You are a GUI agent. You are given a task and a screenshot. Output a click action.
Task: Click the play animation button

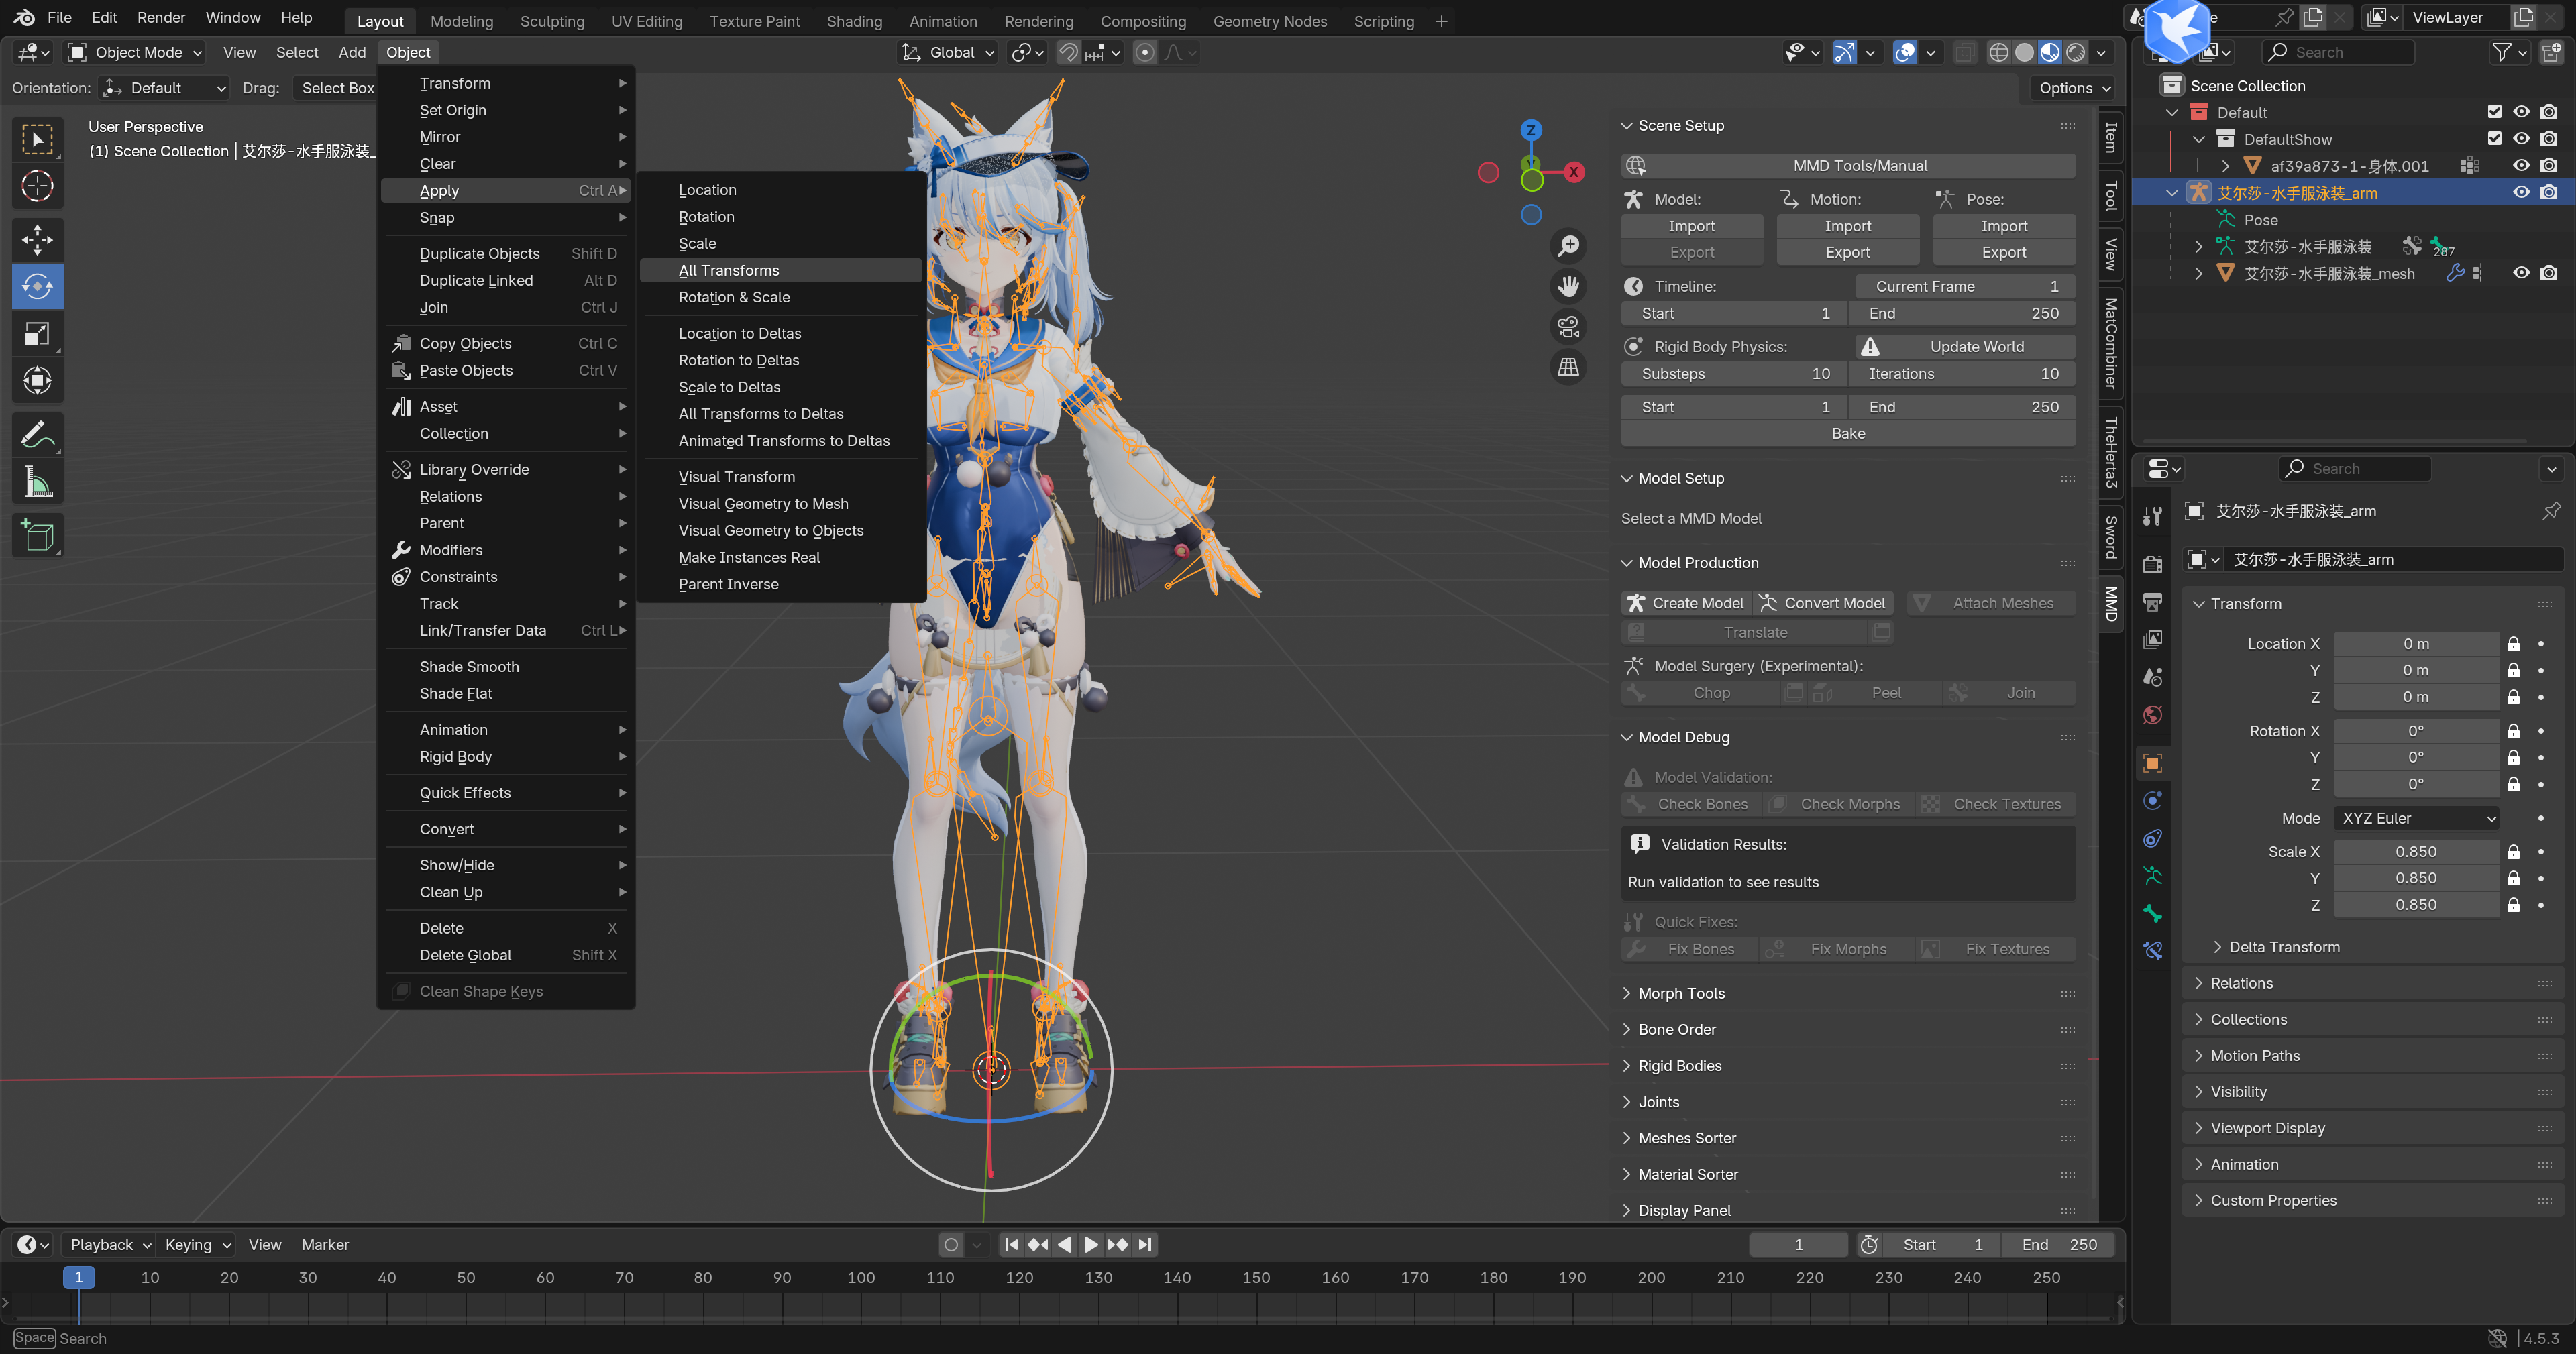(1090, 1245)
